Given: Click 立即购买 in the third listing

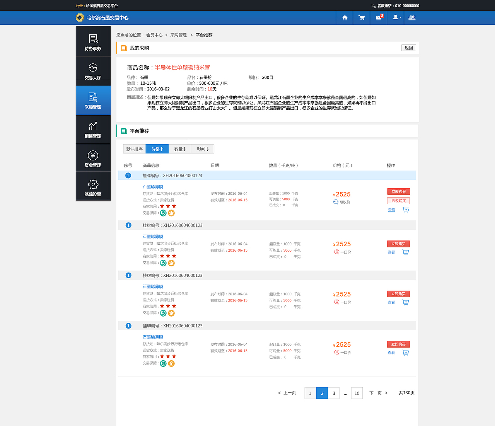Looking at the screenshot, I should pos(398,294).
